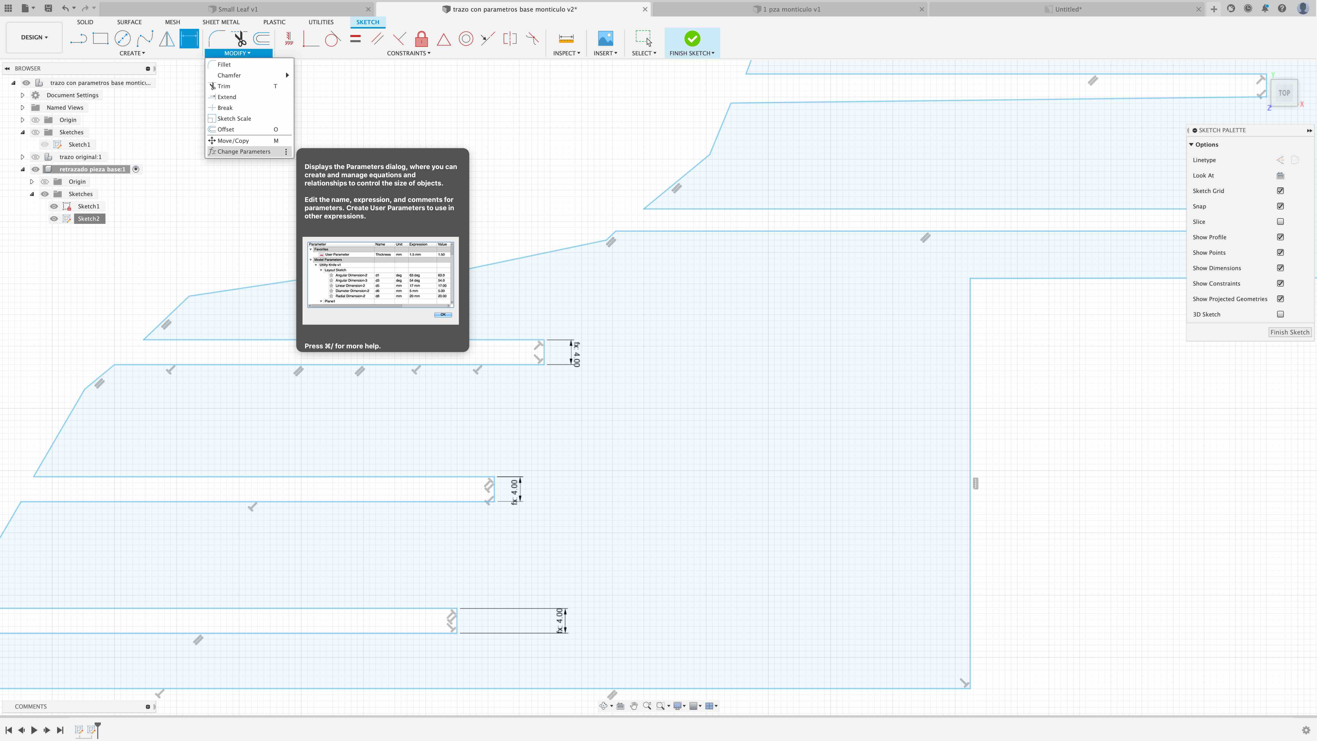The height and width of the screenshot is (741, 1317).
Task: Expand the trazo original:1 component
Action: (x=22, y=157)
